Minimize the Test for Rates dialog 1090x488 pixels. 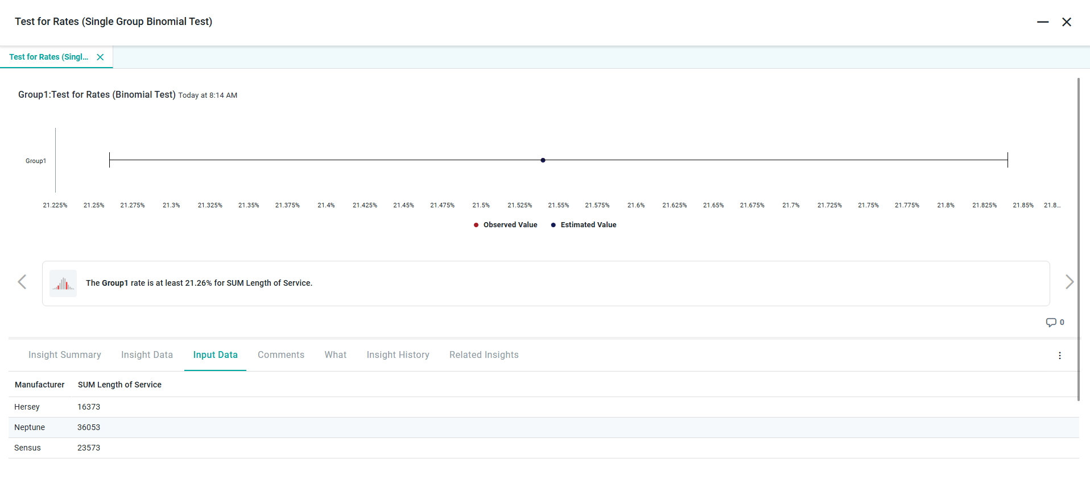click(x=1042, y=22)
